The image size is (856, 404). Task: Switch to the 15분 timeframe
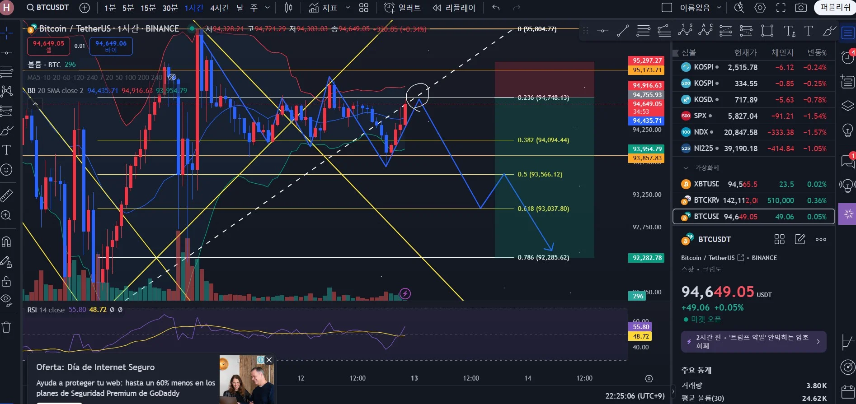pyautogui.click(x=148, y=8)
